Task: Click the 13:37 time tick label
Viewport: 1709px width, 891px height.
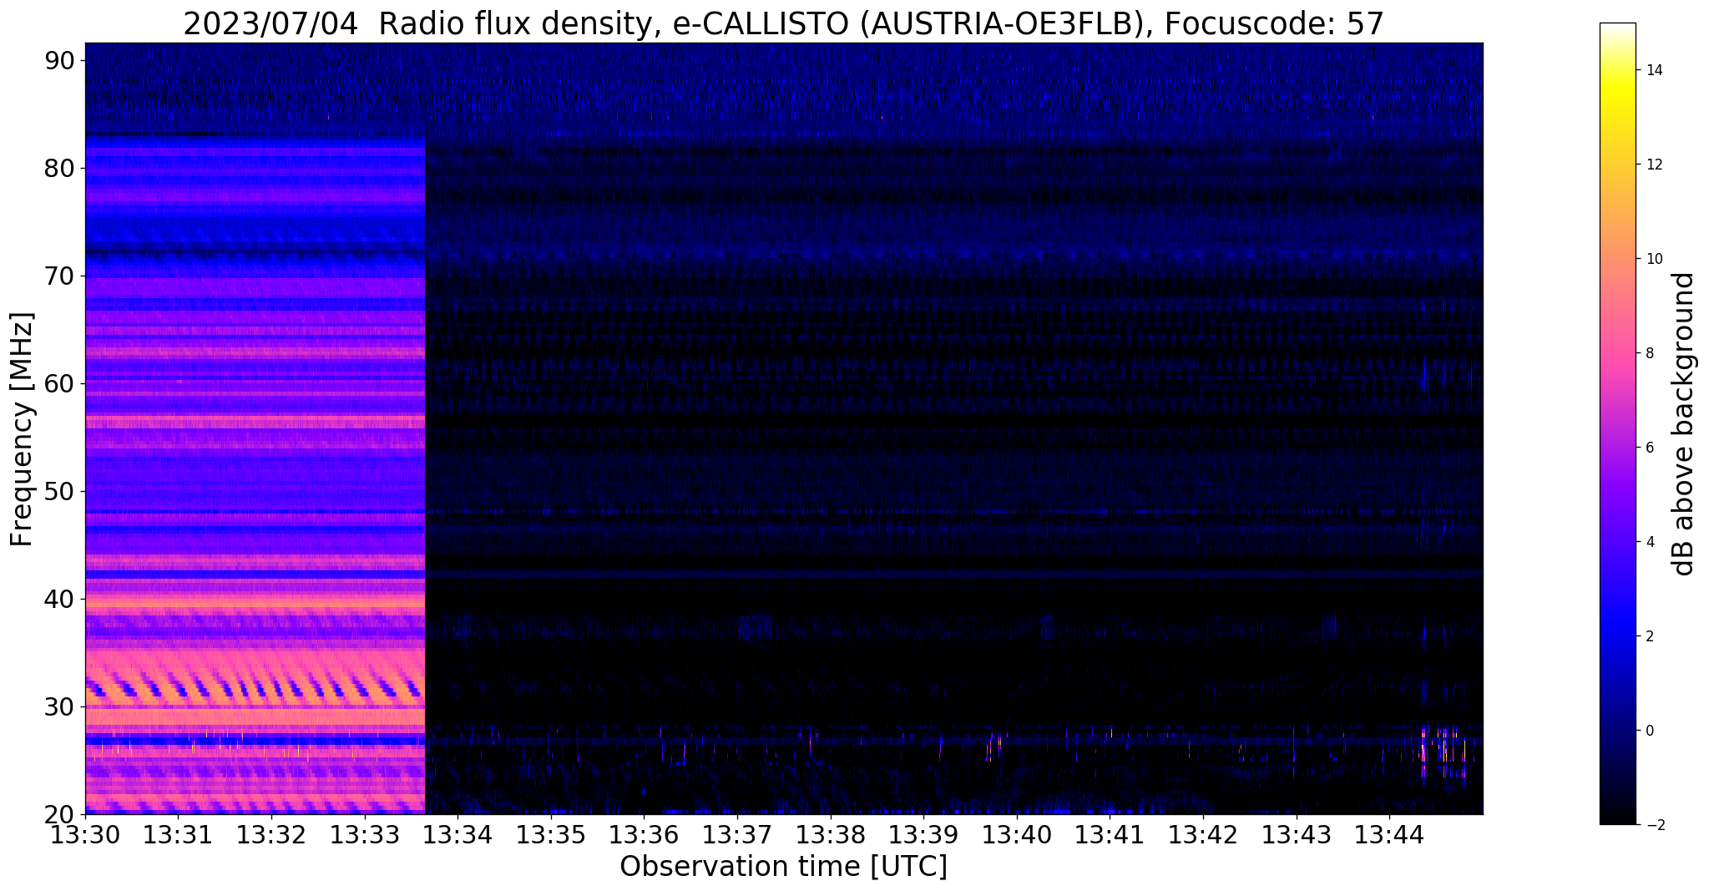Action: point(737,834)
